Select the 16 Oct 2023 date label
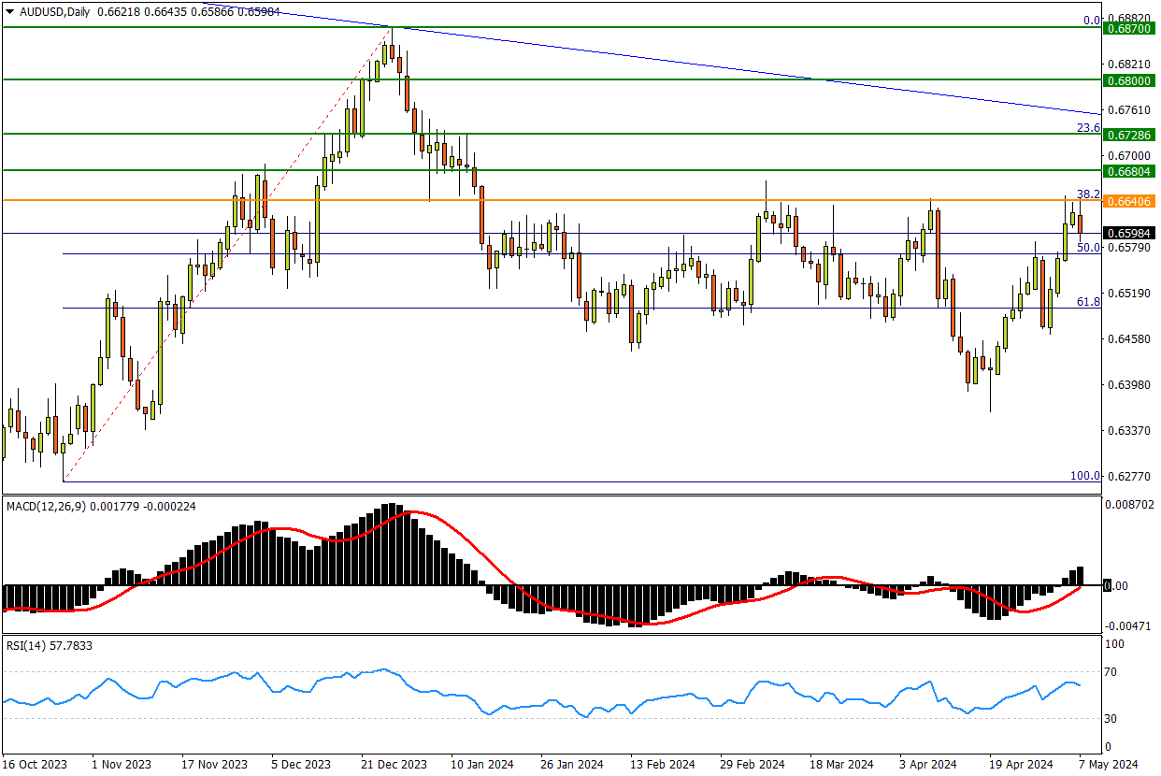The image size is (1161, 776). click(34, 764)
